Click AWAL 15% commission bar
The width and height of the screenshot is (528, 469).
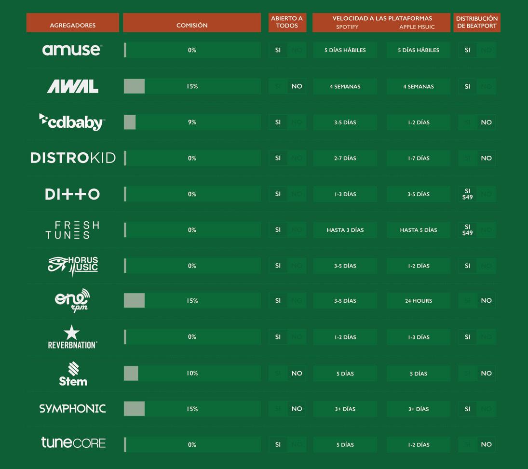tap(192, 86)
